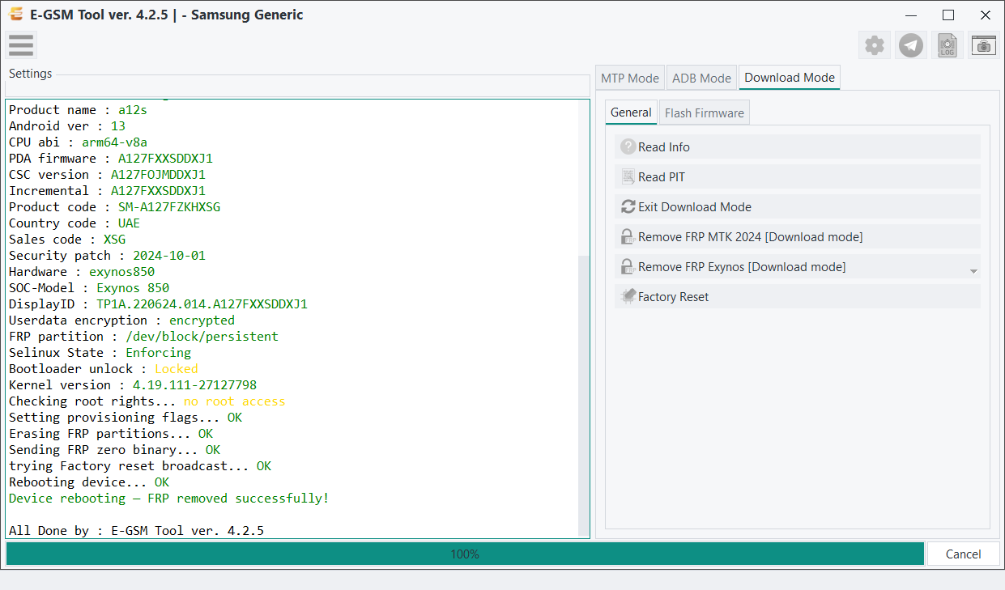The image size is (1005, 590).
Task: Click the Security patch 2024-10-01 value
Action: point(169,255)
